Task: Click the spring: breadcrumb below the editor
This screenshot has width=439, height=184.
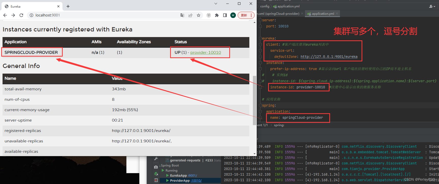Action: coord(279,125)
